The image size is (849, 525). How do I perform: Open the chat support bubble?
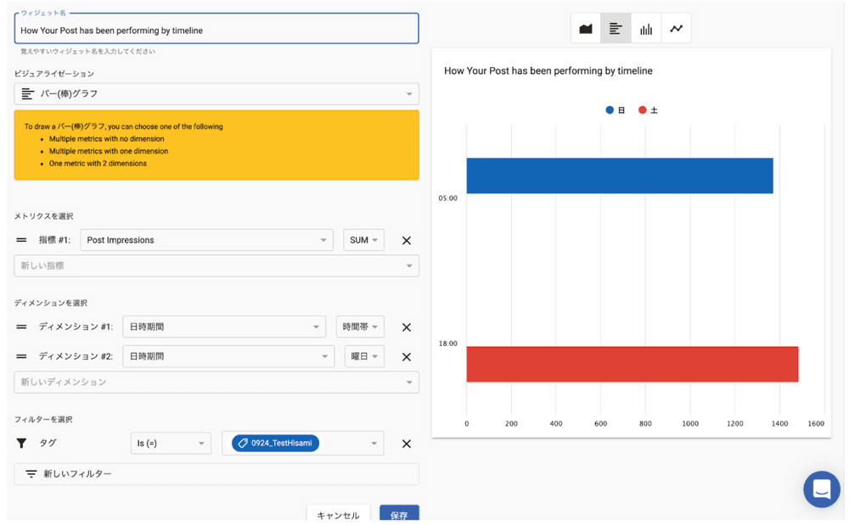coord(821,489)
